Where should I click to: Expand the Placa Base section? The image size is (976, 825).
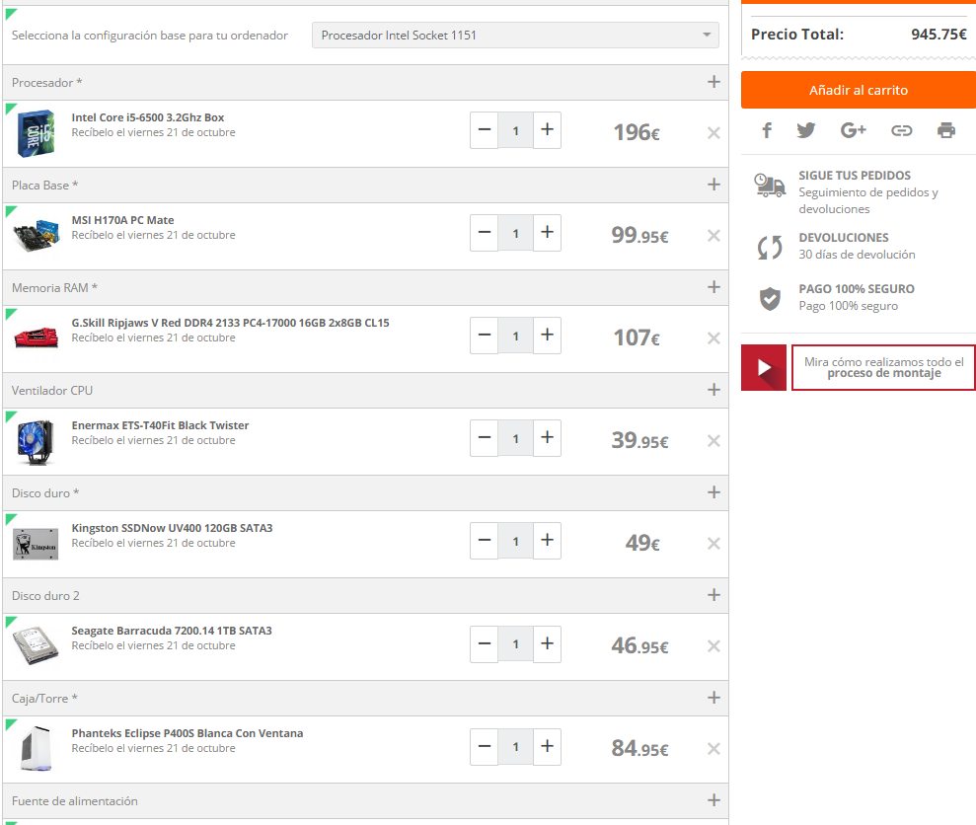coord(713,185)
